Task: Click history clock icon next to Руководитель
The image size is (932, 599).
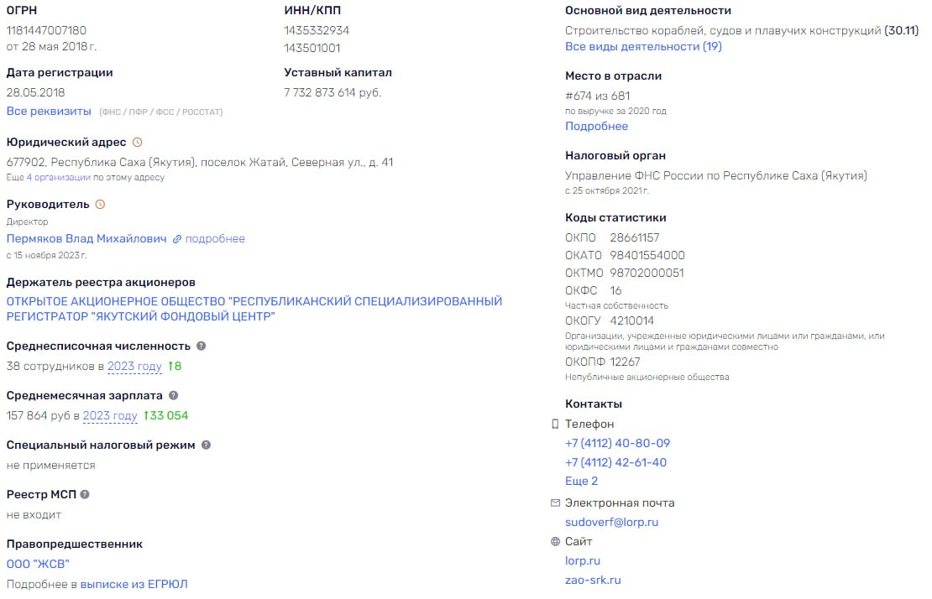Action: (x=100, y=205)
